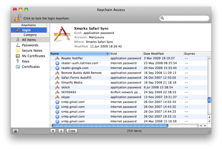The height and width of the screenshot is (149, 222).
Task: Click the reader.google.com internet icon
Action: 57,68
